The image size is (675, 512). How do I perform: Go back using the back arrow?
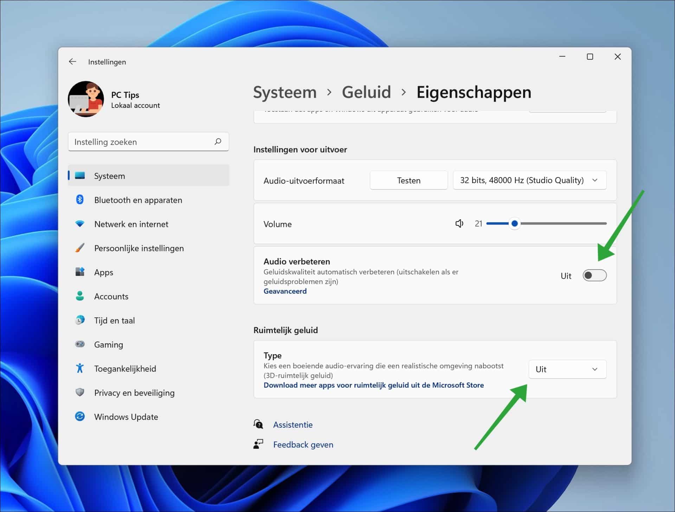[x=72, y=61]
